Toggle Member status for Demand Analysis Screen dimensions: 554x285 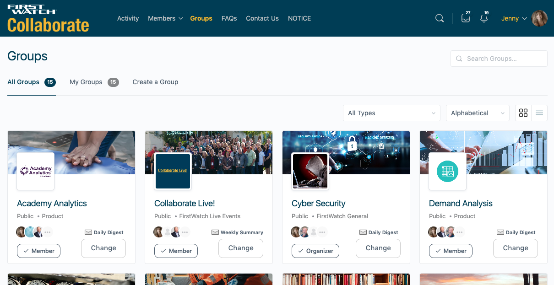pyautogui.click(x=451, y=251)
